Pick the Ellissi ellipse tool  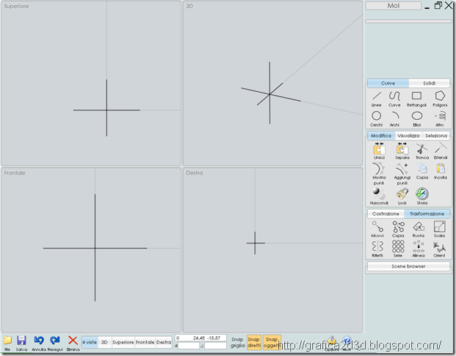tap(417, 118)
